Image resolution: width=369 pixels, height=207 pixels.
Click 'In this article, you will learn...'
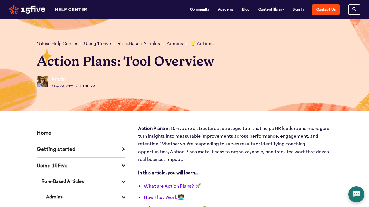pyautogui.click(x=168, y=173)
